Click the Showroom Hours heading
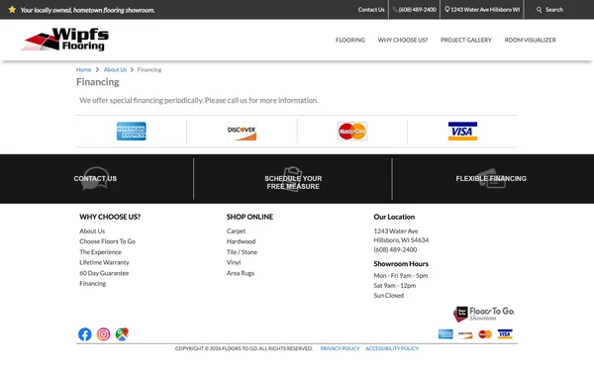 pyautogui.click(x=401, y=264)
